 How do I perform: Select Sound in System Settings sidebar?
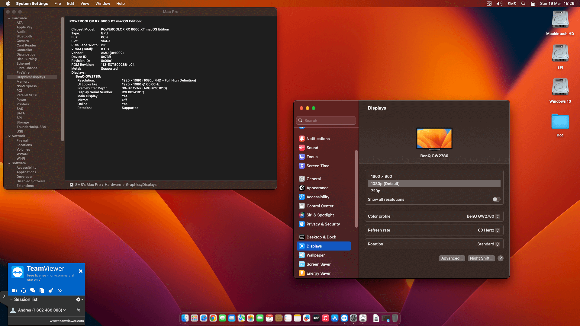pos(312,148)
